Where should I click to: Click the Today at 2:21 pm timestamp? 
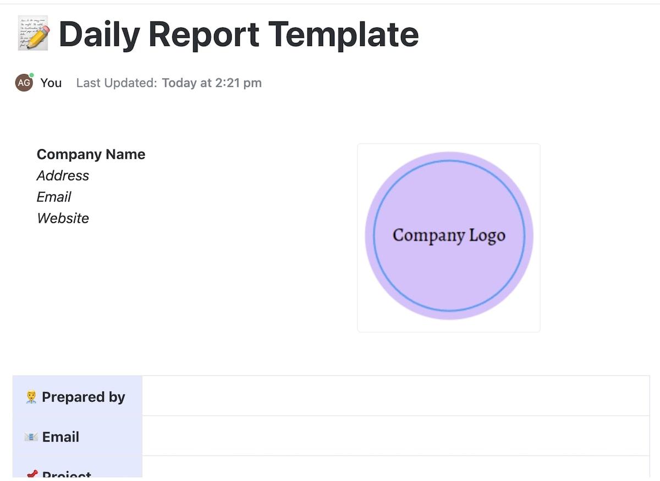point(212,83)
